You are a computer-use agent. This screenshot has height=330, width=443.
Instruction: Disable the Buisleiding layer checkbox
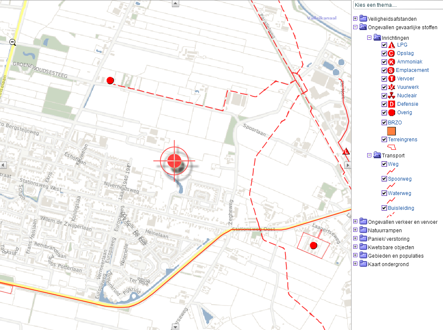point(384,208)
